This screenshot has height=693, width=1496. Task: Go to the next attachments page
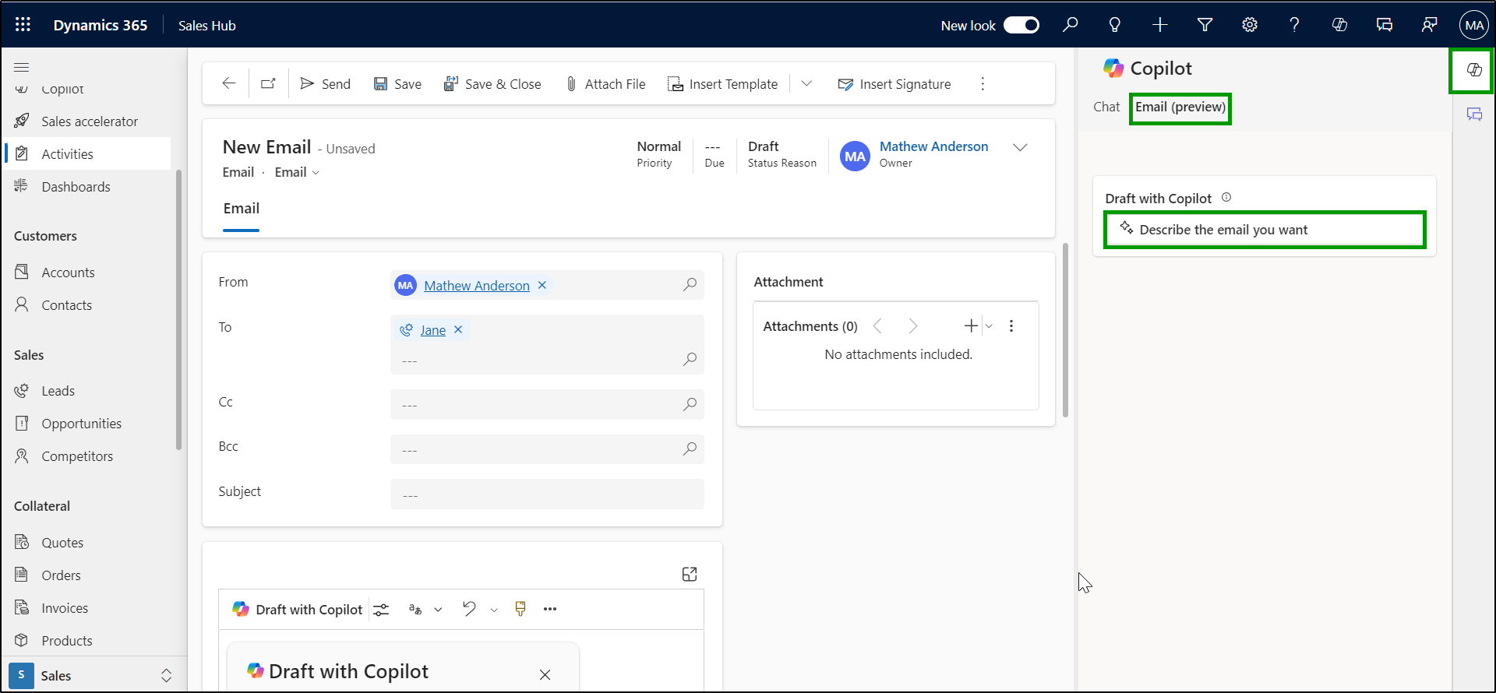(913, 326)
